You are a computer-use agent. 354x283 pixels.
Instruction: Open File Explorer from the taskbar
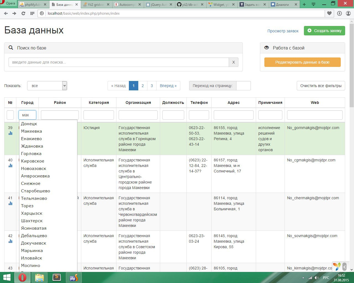(40, 277)
